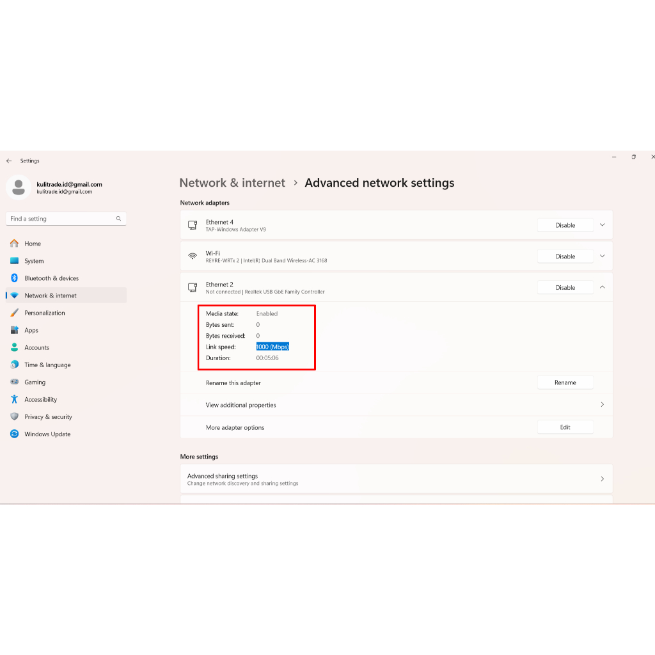
Task: Click the user profile avatar
Action: tap(19, 187)
